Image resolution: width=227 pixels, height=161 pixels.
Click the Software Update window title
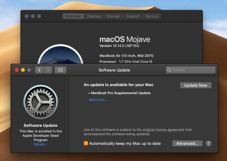[114, 70]
